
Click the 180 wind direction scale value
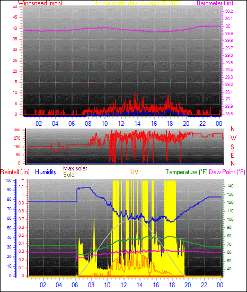[17, 147]
